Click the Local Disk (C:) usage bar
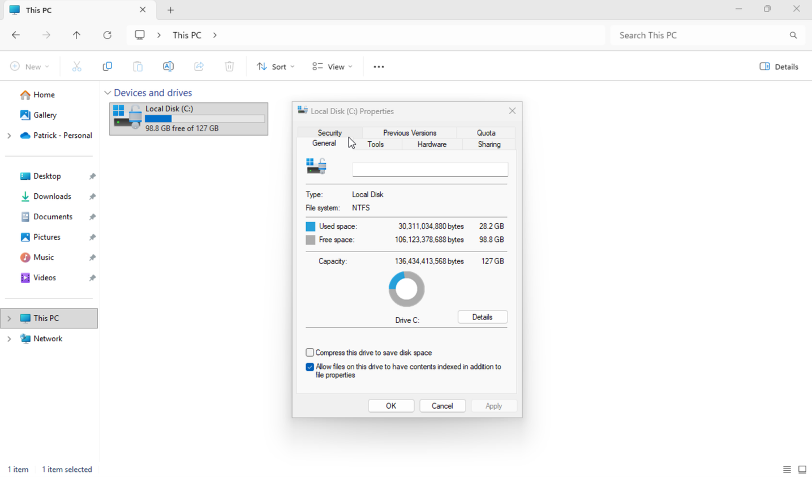812x477 pixels. click(205, 119)
